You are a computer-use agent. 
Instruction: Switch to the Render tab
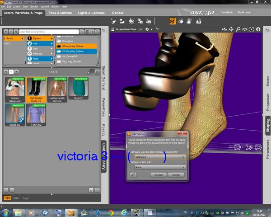118,13
